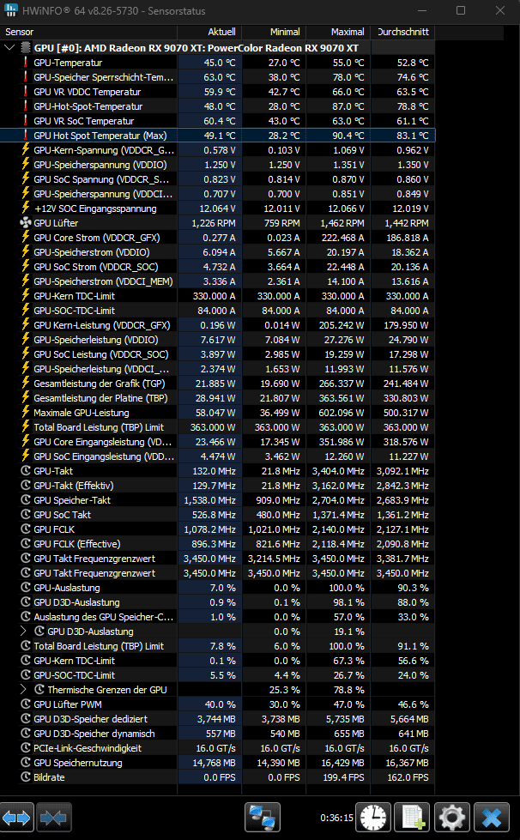Click clock icon next to GPU-Takt
This screenshot has width=520, height=840.
(25, 471)
